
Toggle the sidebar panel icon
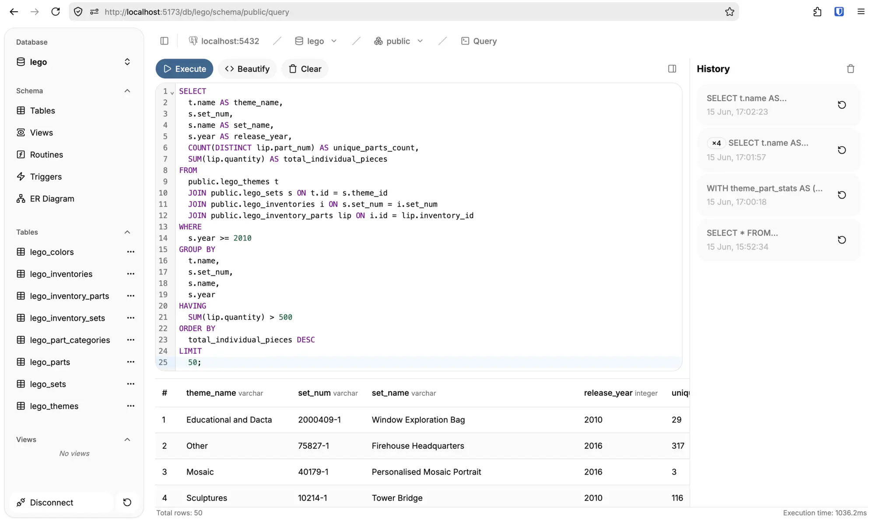(164, 41)
